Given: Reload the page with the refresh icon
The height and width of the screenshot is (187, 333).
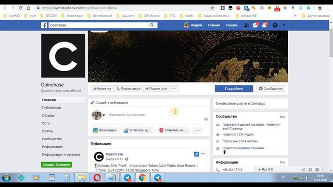Looking at the screenshot, I should (x=21, y=8).
